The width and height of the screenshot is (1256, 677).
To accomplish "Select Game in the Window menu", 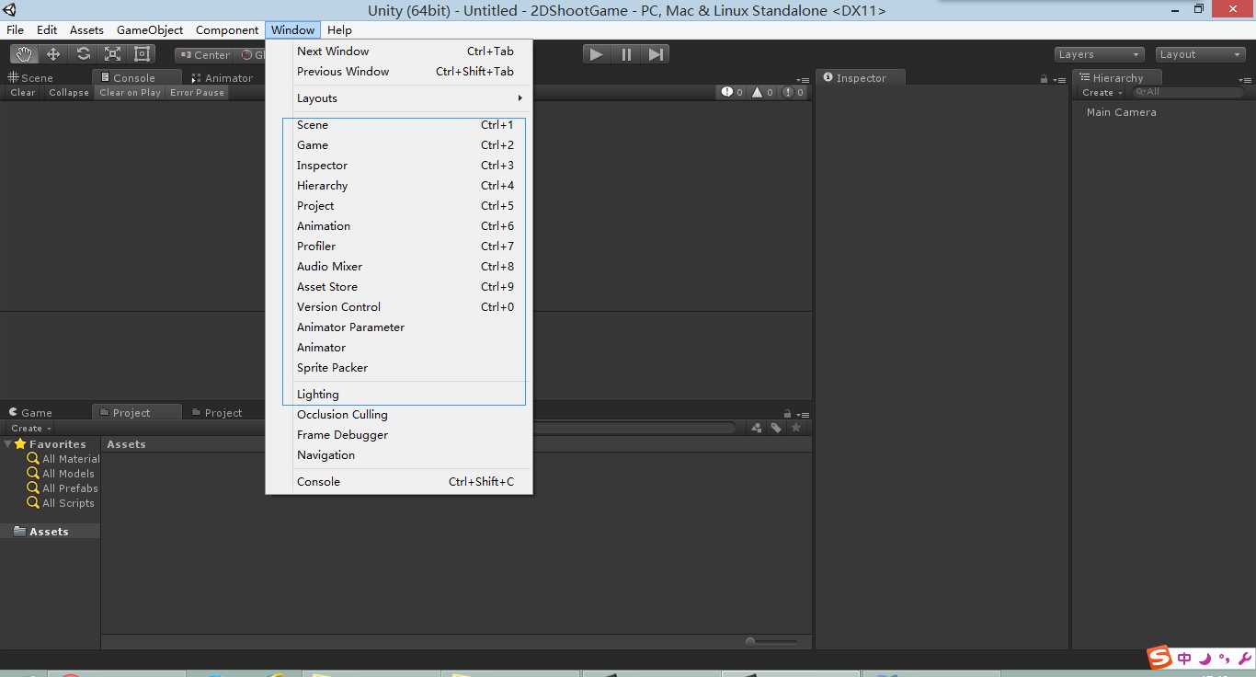I will [399, 144].
